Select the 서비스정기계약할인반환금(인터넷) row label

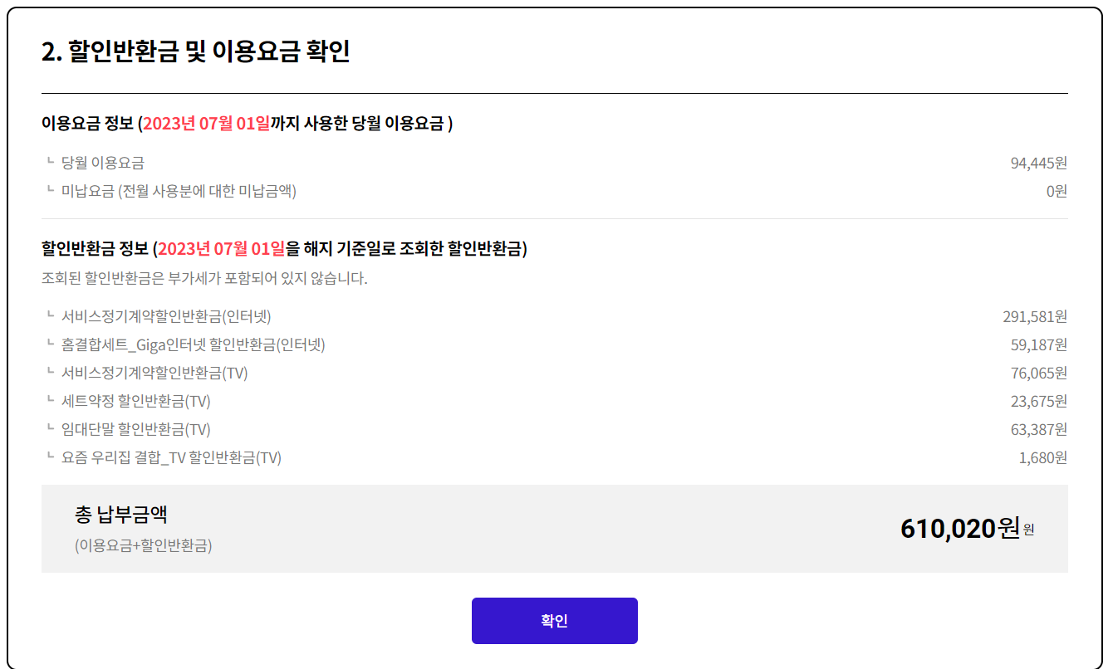166,316
